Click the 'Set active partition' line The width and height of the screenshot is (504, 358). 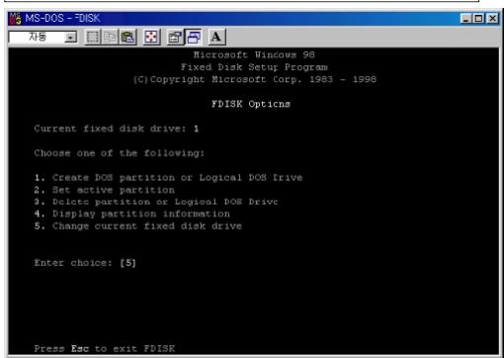click(x=105, y=190)
